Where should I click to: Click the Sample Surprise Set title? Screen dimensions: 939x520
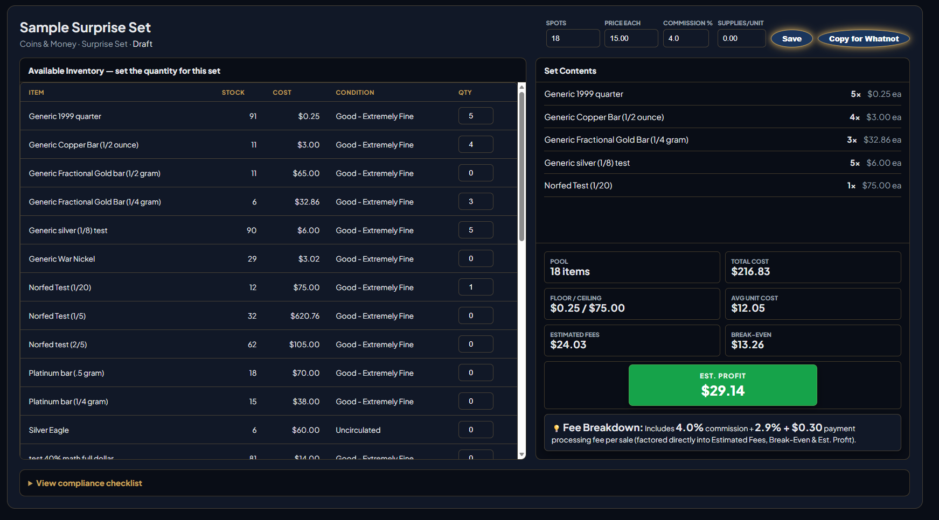click(85, 27)
